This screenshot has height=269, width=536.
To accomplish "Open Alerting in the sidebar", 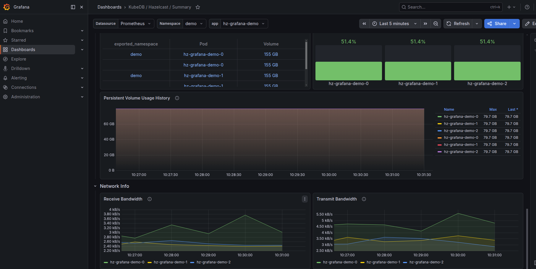I will point(19,78).
